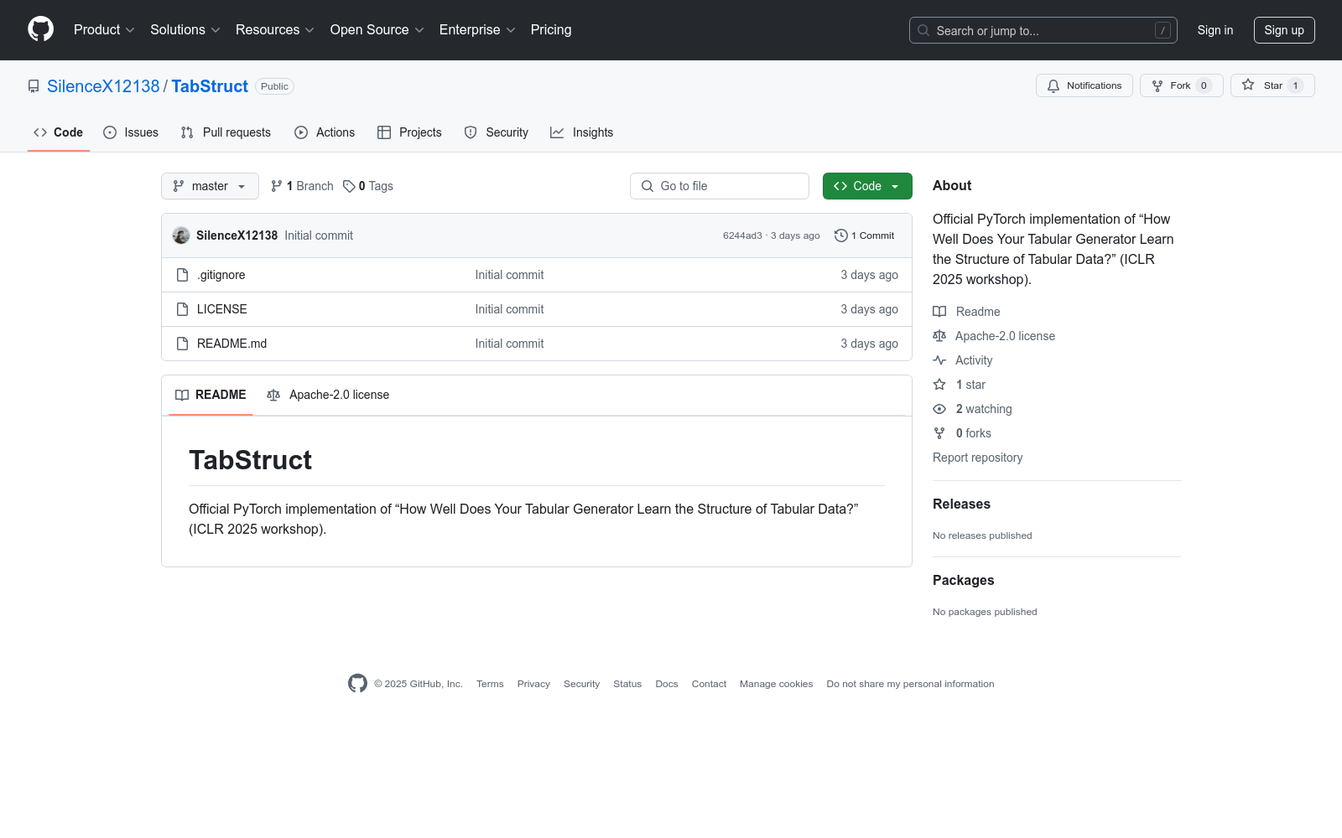1342x838 pixels.
Task: Open the Security tab
Action: click(497, 132)
